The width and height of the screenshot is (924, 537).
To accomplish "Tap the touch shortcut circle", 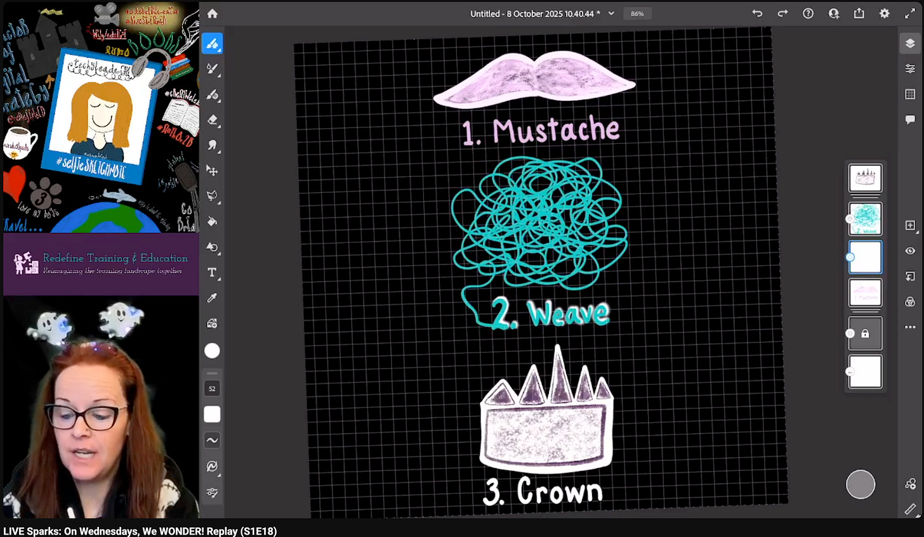I will click(x=861, y=484).
